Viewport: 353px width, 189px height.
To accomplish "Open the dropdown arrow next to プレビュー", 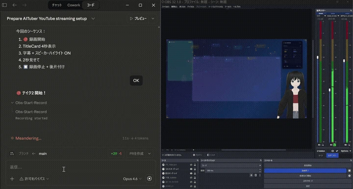I will tap(152, 19).
